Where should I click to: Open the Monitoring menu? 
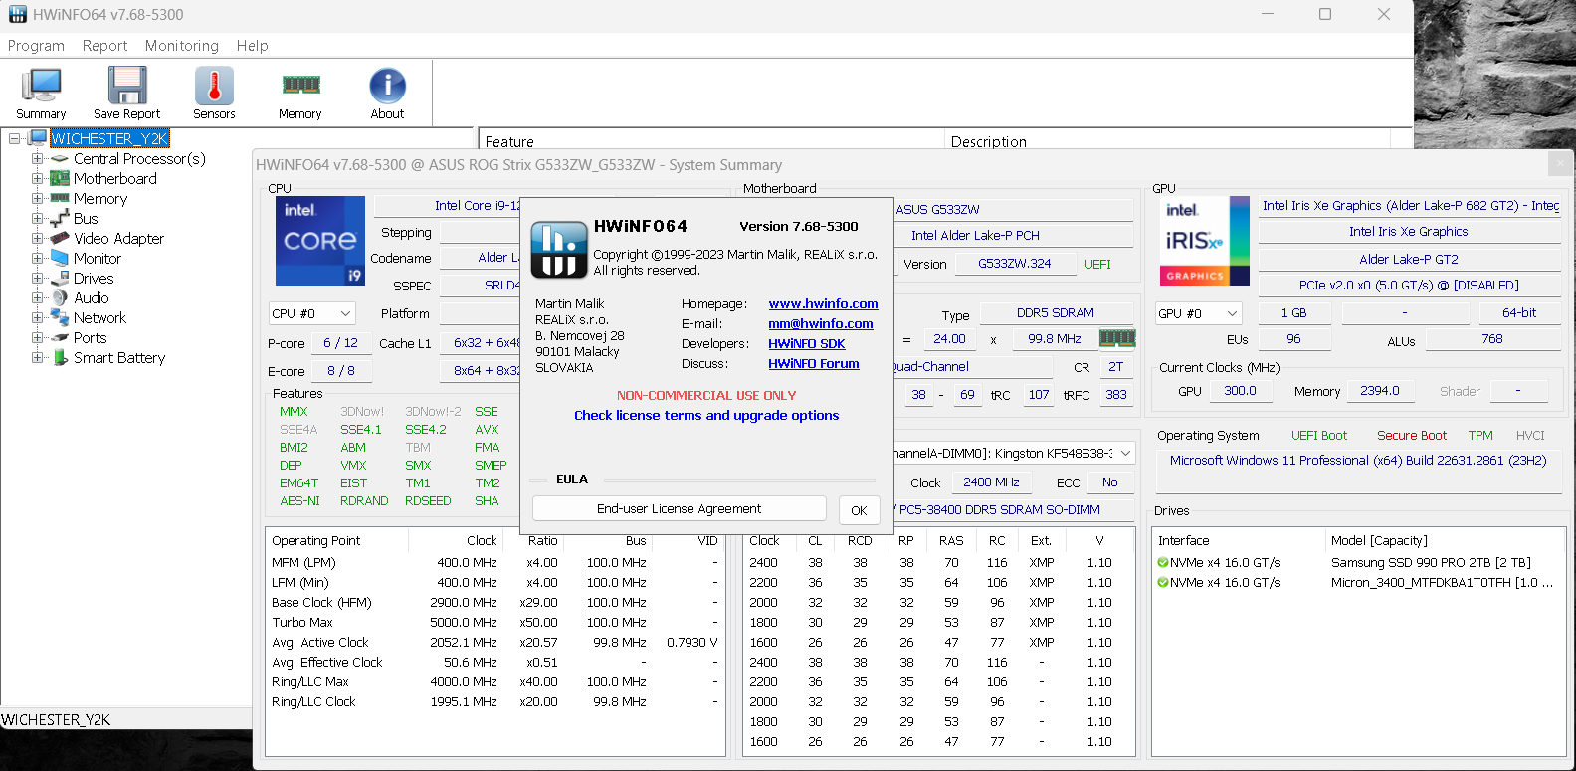(182, 46)
